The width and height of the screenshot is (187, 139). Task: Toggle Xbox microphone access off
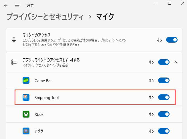coord(164,114)
